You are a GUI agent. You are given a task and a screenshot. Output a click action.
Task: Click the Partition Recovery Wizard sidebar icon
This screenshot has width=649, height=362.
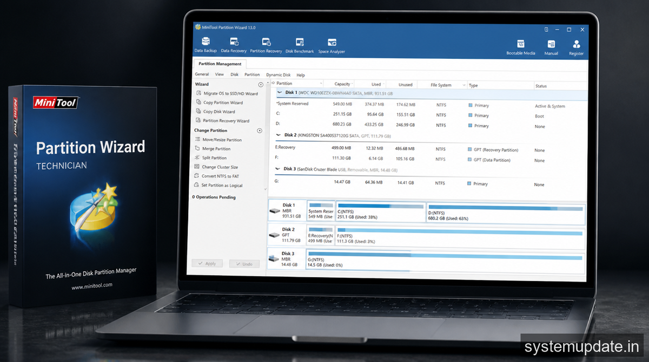pyautogui.click(x=198, y=121)
